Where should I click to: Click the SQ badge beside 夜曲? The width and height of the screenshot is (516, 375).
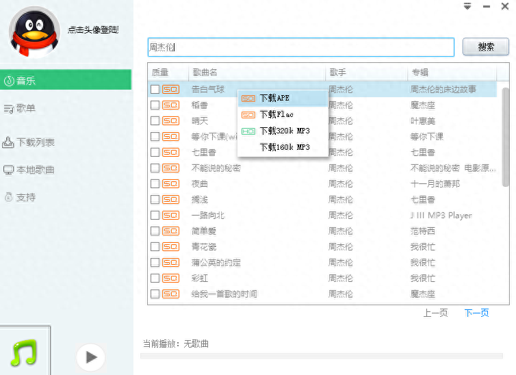click(170, 184)
